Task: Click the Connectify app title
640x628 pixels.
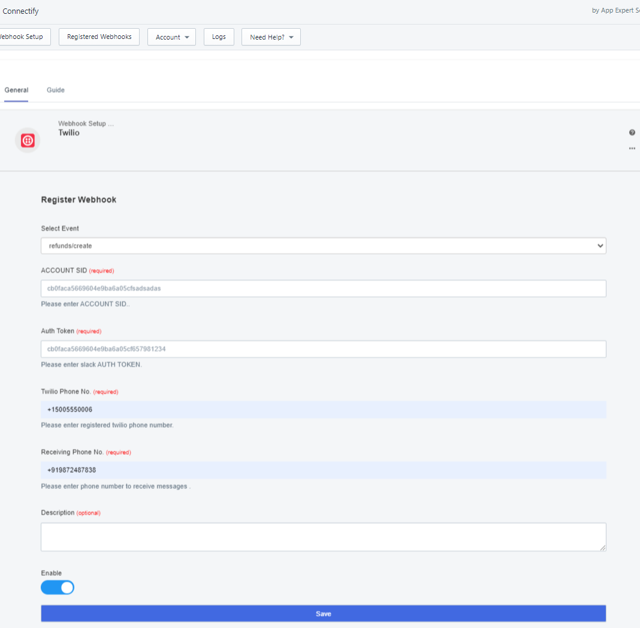Action: (20, 11)
